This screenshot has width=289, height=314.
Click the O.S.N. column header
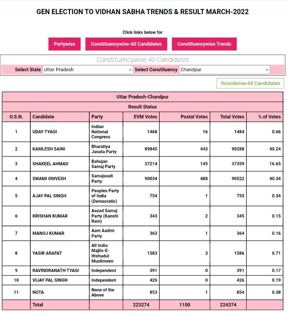point(16,117)
